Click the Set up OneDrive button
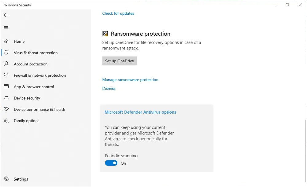The height and width of the screenshot is (187, 307). [x=119, y=61]
